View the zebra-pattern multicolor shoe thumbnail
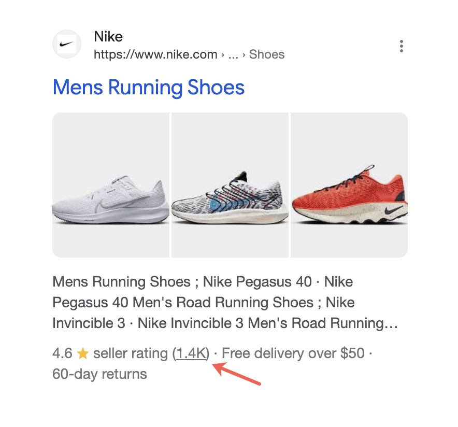 click(230, 185)
